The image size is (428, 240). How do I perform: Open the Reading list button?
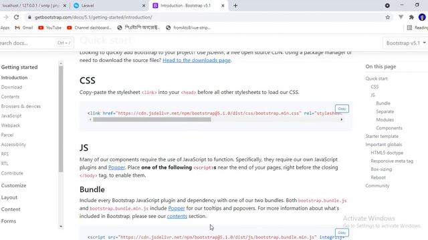click(x=417, y=27)
